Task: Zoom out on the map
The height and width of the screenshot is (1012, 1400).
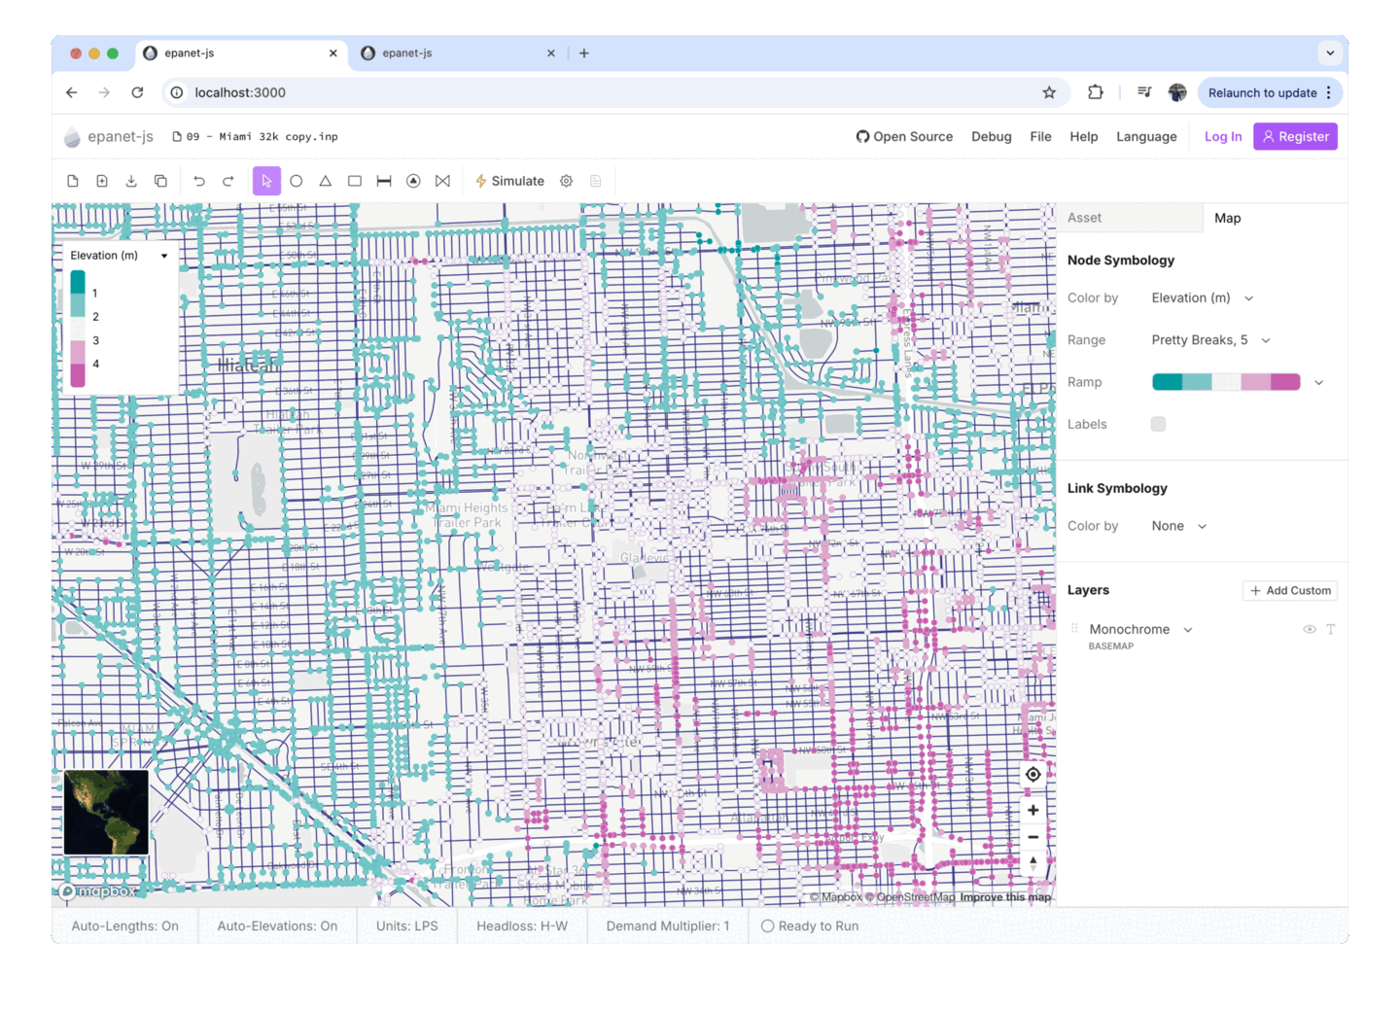Action: (x=1032, y=836)
